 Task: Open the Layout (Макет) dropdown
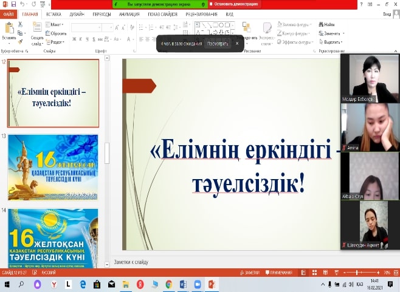56,24
